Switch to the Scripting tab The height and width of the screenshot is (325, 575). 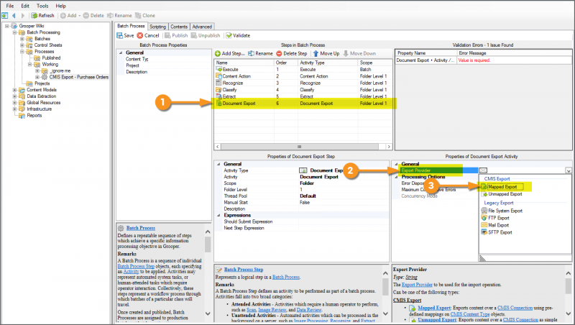click(157, 27)
